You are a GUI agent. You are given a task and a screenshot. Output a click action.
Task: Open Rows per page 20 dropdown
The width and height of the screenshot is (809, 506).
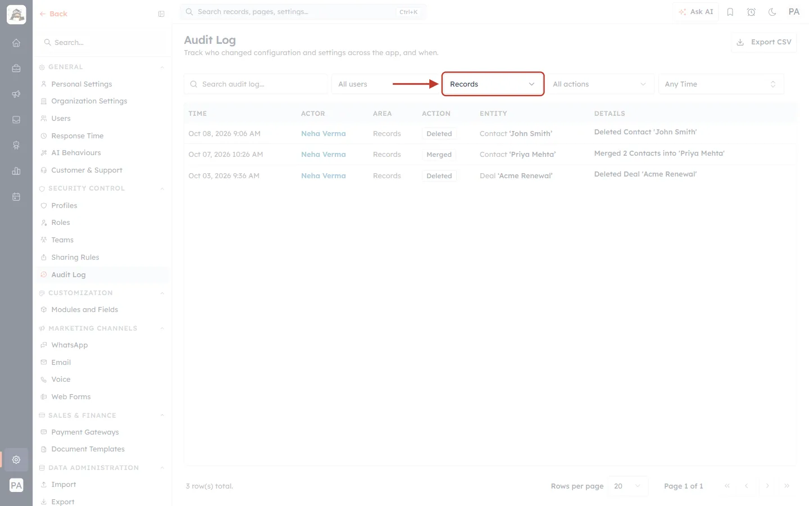(628, 486)
